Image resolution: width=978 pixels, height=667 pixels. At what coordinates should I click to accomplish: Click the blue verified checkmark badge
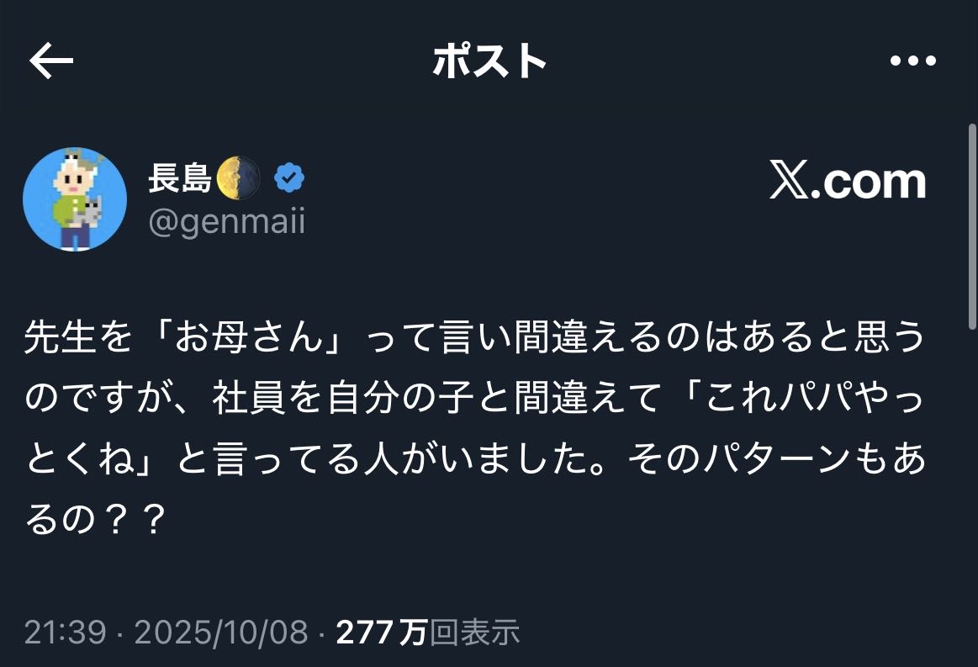click(289, 177)
